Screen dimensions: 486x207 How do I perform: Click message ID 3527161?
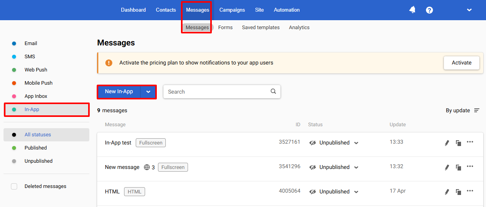289,142
